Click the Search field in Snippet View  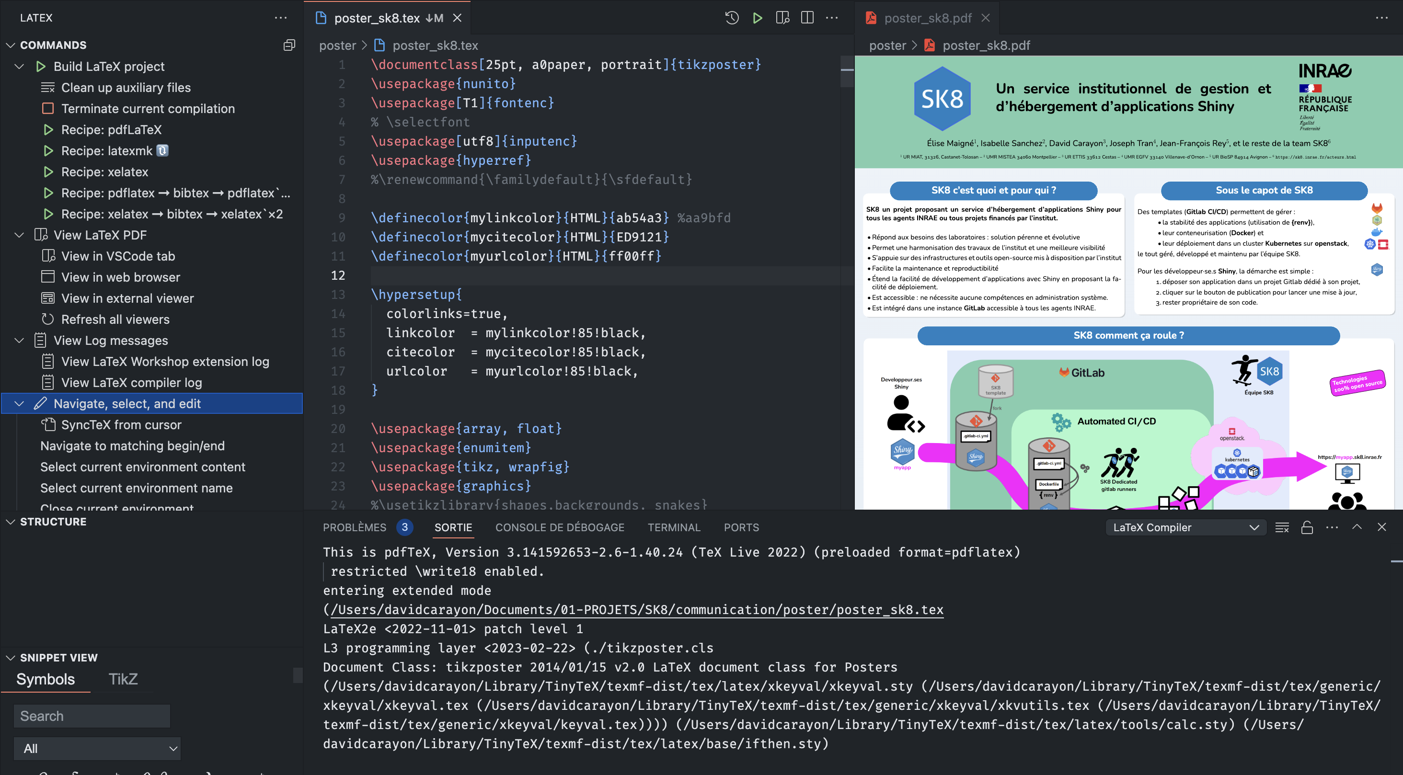point(92,716)
